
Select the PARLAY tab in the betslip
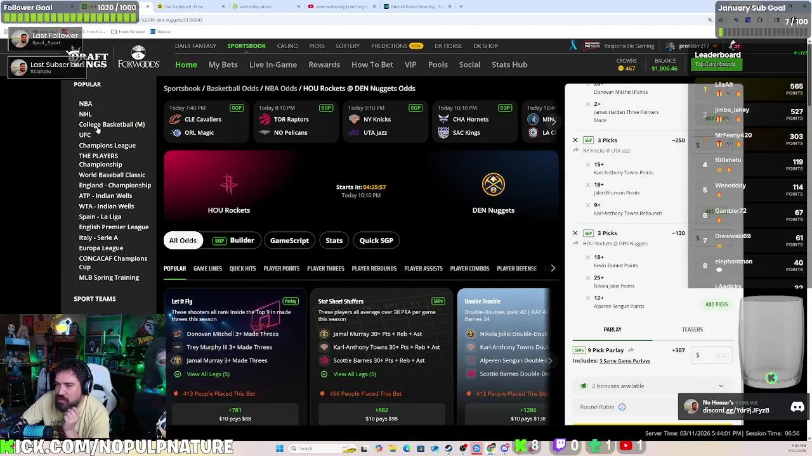612,329
